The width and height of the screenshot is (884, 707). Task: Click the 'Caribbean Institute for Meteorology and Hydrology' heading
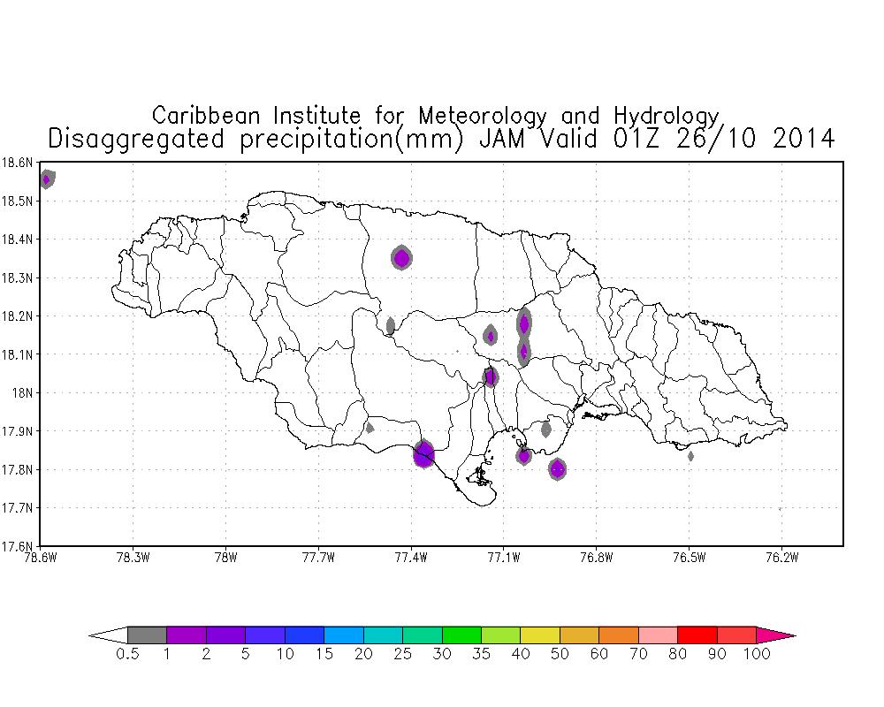click(x=435, y=115)
